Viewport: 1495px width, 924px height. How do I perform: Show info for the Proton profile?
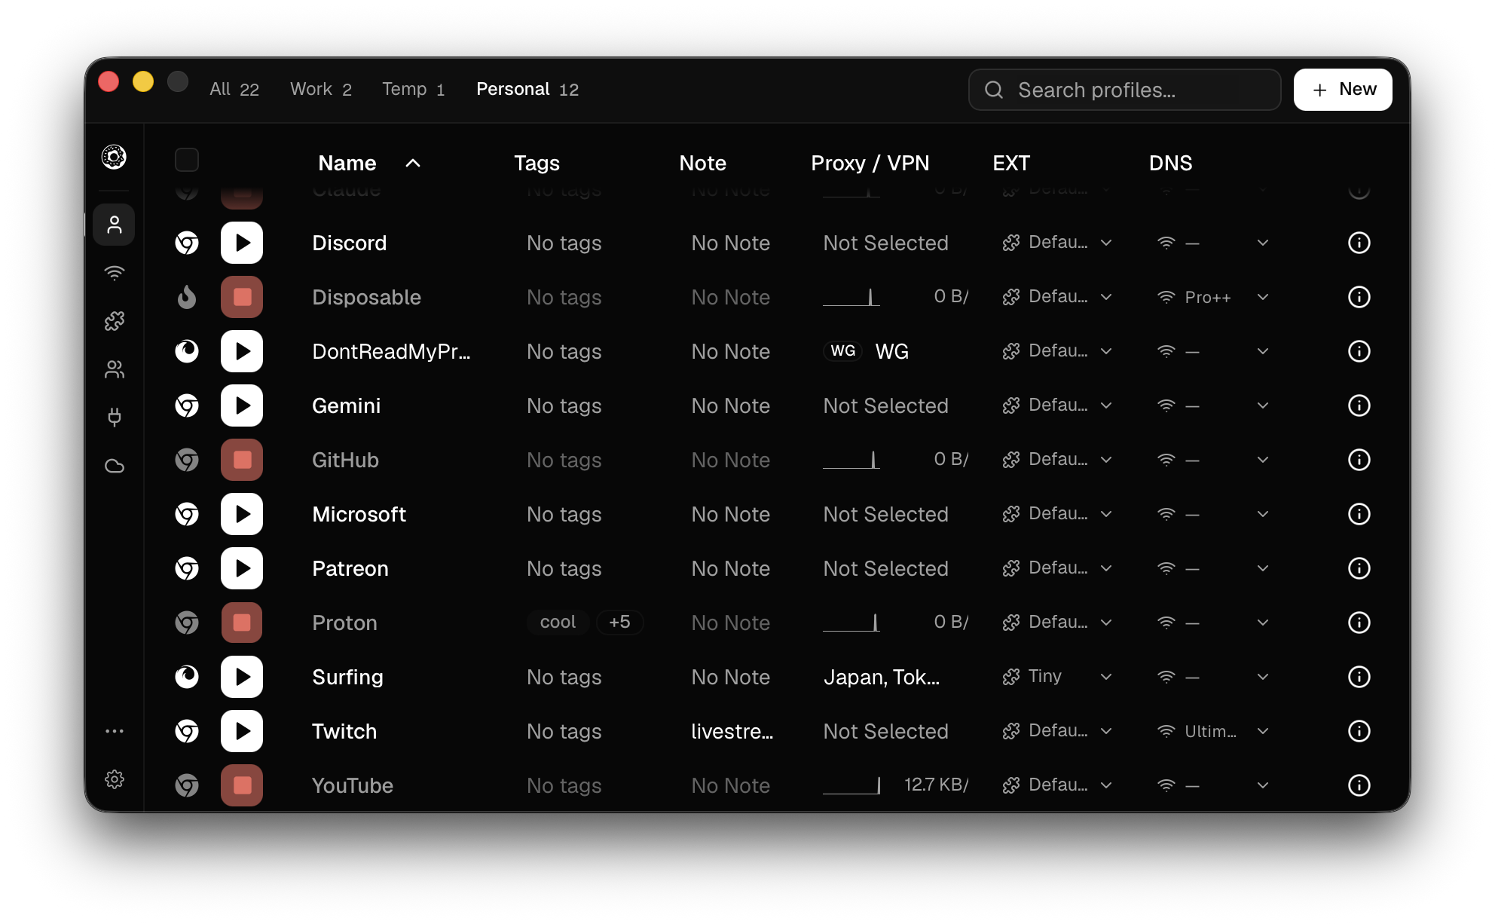[x=1359, y=623]
